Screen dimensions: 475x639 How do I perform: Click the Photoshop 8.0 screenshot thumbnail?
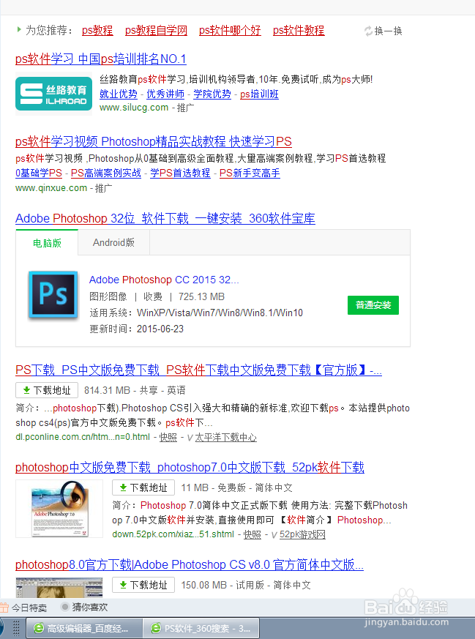[59, 587]
